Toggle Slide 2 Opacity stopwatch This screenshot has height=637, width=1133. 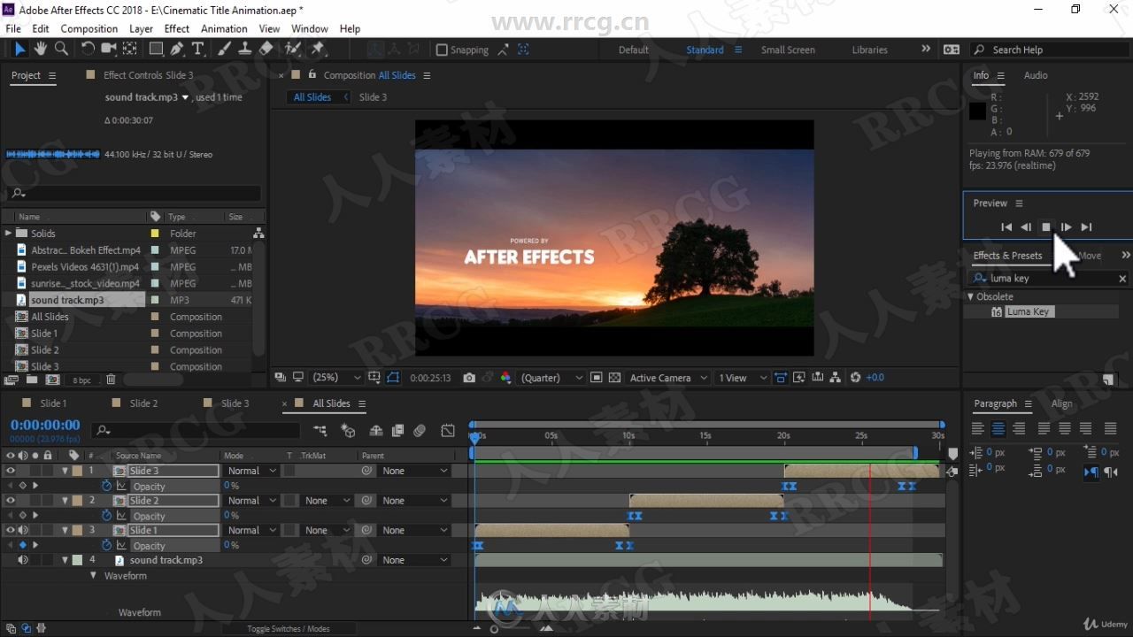click(107, 516)
